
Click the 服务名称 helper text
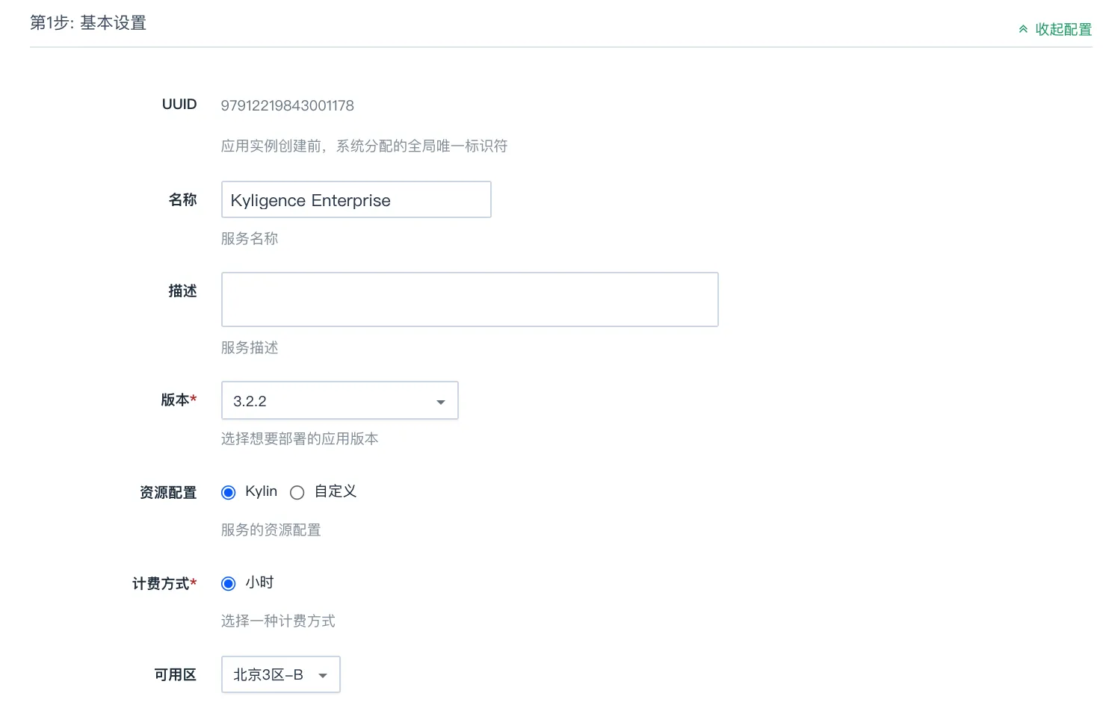pyautogui.click(x=250, y=238)
